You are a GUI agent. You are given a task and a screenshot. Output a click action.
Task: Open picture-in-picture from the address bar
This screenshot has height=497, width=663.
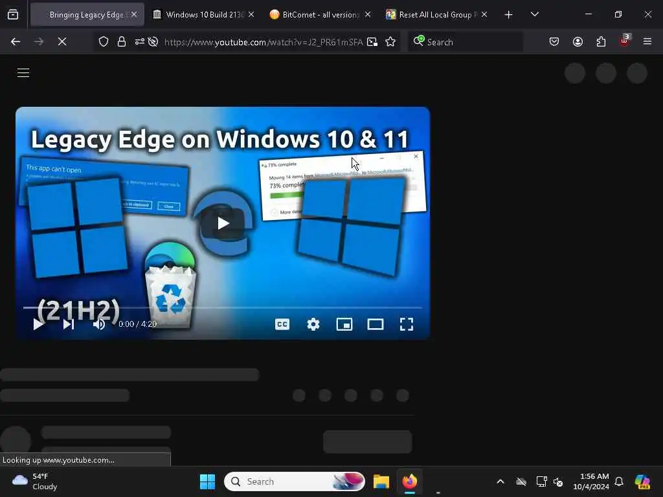click(372, 41)
